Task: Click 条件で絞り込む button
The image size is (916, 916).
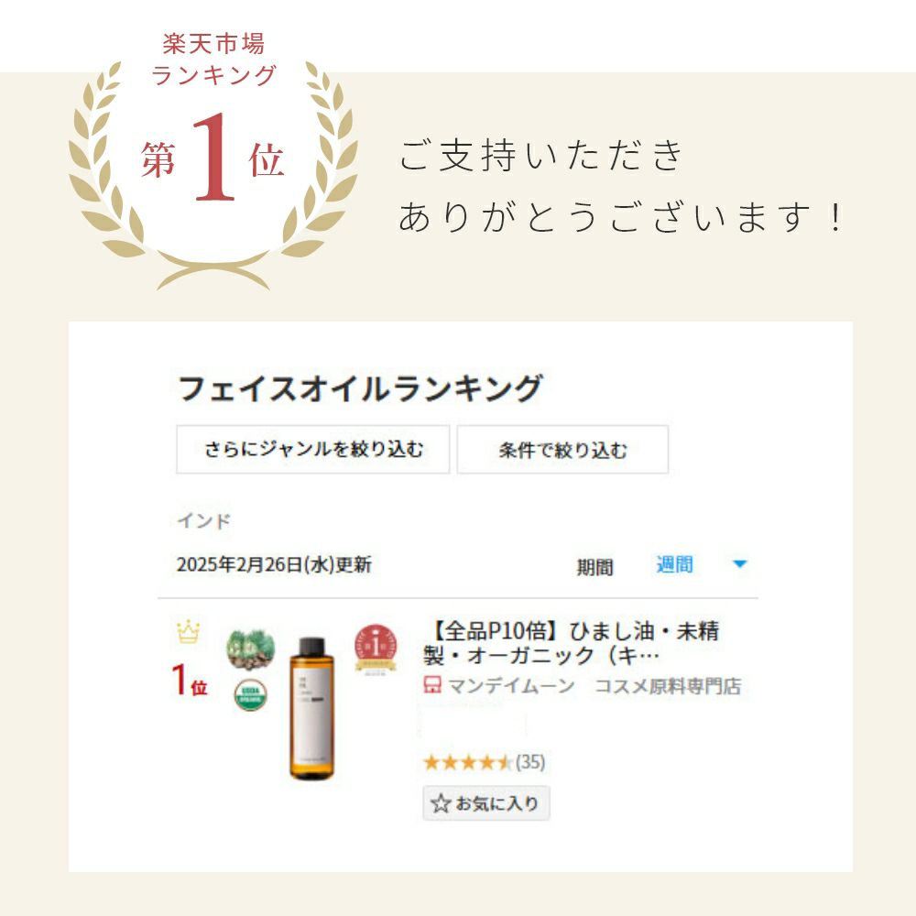Action: tap(562, 449)
